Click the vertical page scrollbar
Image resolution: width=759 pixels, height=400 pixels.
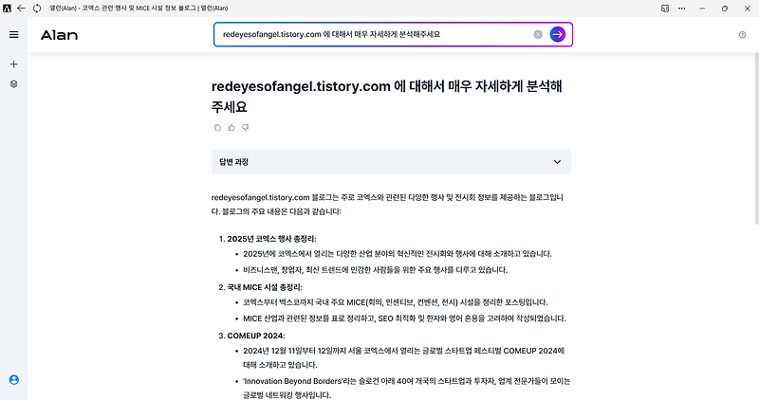click(x=756, y=139)
